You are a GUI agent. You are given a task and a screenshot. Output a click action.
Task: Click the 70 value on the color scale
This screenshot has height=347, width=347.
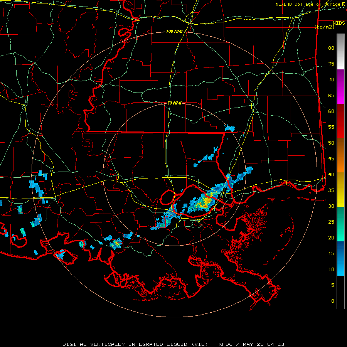pos(331,80)
